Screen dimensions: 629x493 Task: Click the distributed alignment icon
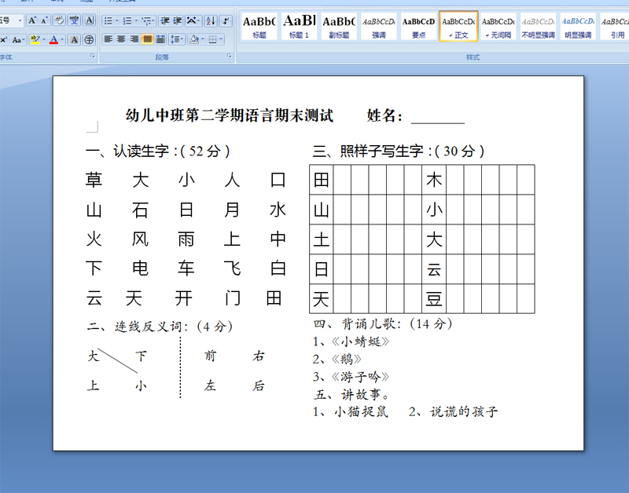(x=160, y=39)
